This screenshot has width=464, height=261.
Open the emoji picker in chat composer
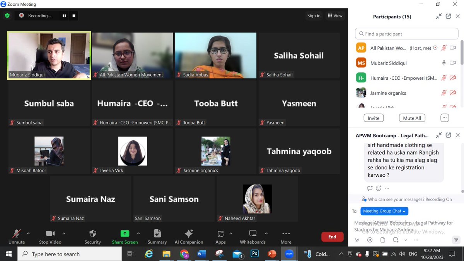[x=370, y=240]
